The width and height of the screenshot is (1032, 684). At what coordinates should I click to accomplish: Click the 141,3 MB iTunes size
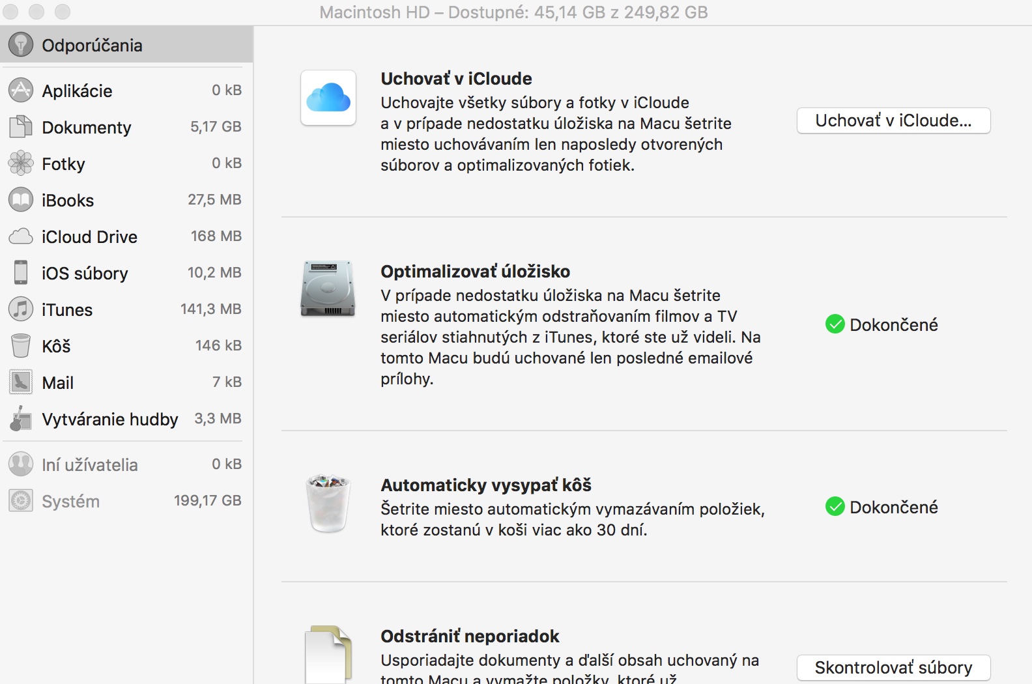click(211, 309)
